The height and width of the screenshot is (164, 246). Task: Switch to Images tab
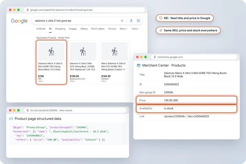tap(73, 29)
